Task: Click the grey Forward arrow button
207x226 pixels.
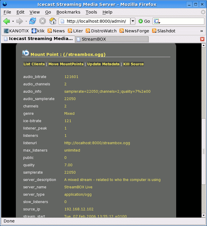Action: click(20, 21)
